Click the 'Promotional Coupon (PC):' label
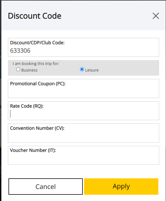This screenshot has height=201, width=166. coord(38,84)
